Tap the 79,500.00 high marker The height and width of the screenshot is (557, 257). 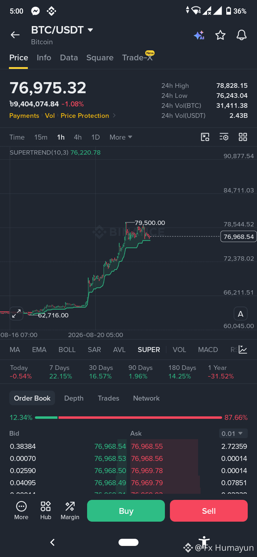pos(150,223)
